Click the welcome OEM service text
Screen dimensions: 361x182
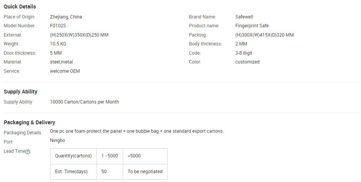[x=65, y=71]
